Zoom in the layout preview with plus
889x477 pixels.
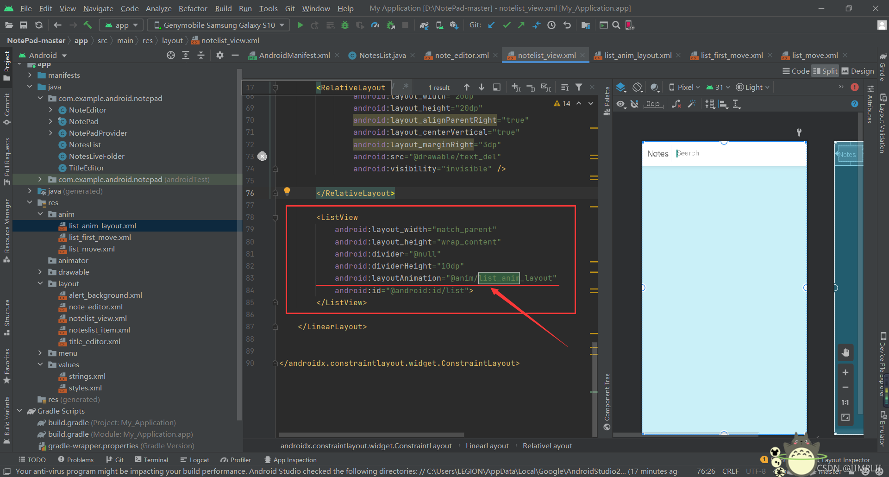click(845, 372)
